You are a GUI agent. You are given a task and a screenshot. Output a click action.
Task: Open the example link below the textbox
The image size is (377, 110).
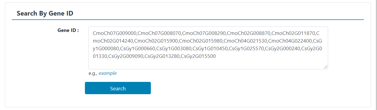click(107, 73)
